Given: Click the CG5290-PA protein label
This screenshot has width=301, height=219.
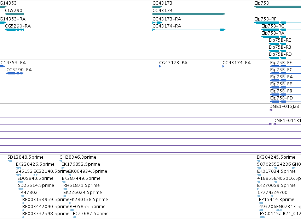Looking at the screenshot, I should pyautogui.click(x=19, y=70).
